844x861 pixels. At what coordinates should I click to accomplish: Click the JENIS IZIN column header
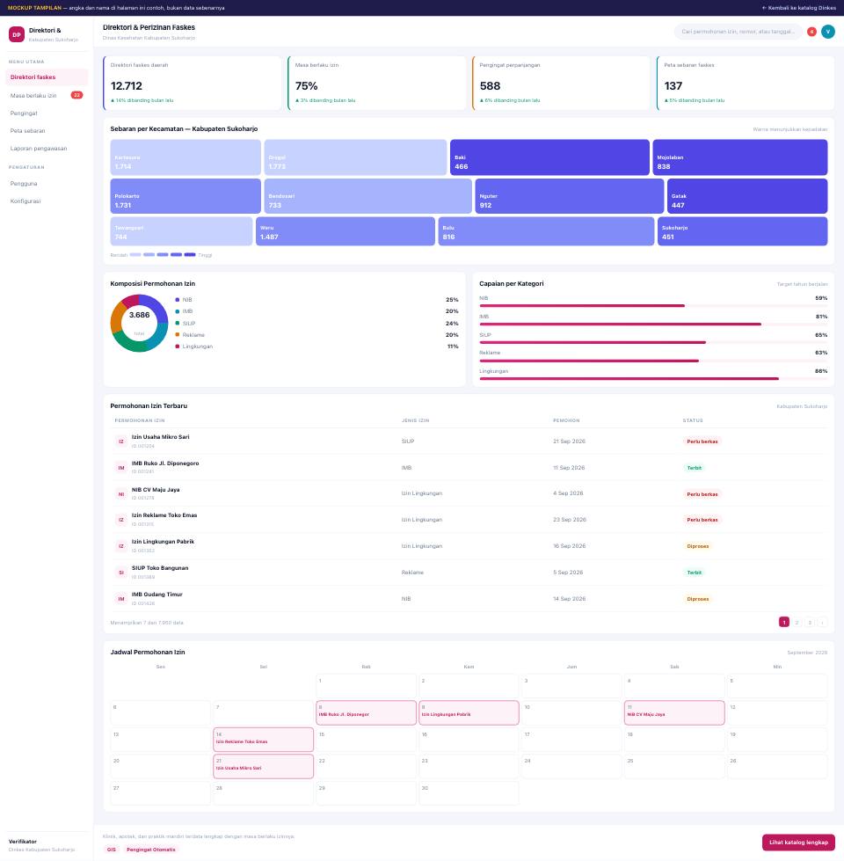(416, 420)
